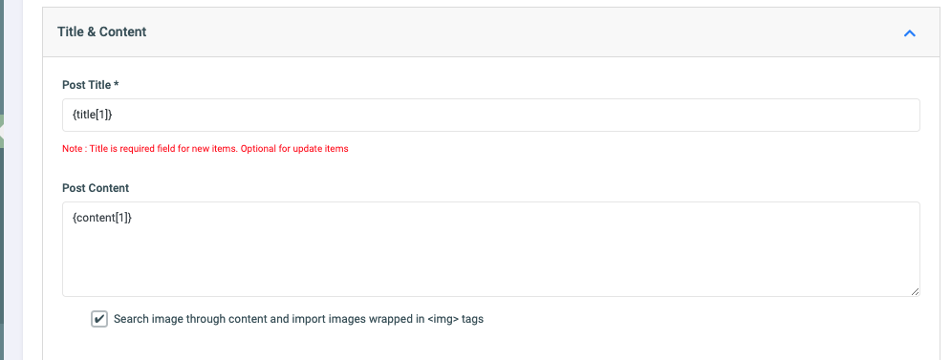
Task: Click the textarea resize grip icon
Action: click(x=915, y=291)
